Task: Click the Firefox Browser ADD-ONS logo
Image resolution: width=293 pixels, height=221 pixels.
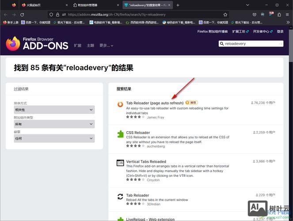Action: pyautogui.click(x=37, y=44)
